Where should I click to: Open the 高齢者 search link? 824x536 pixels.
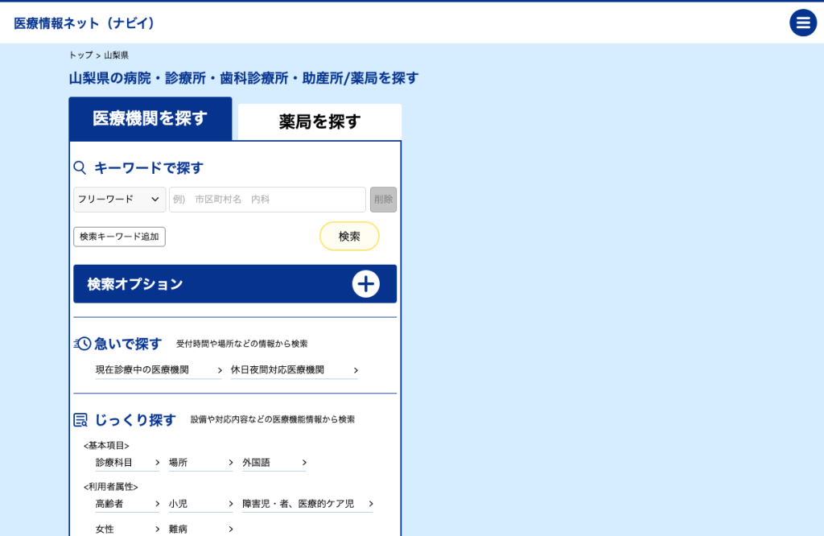[127, 504]
